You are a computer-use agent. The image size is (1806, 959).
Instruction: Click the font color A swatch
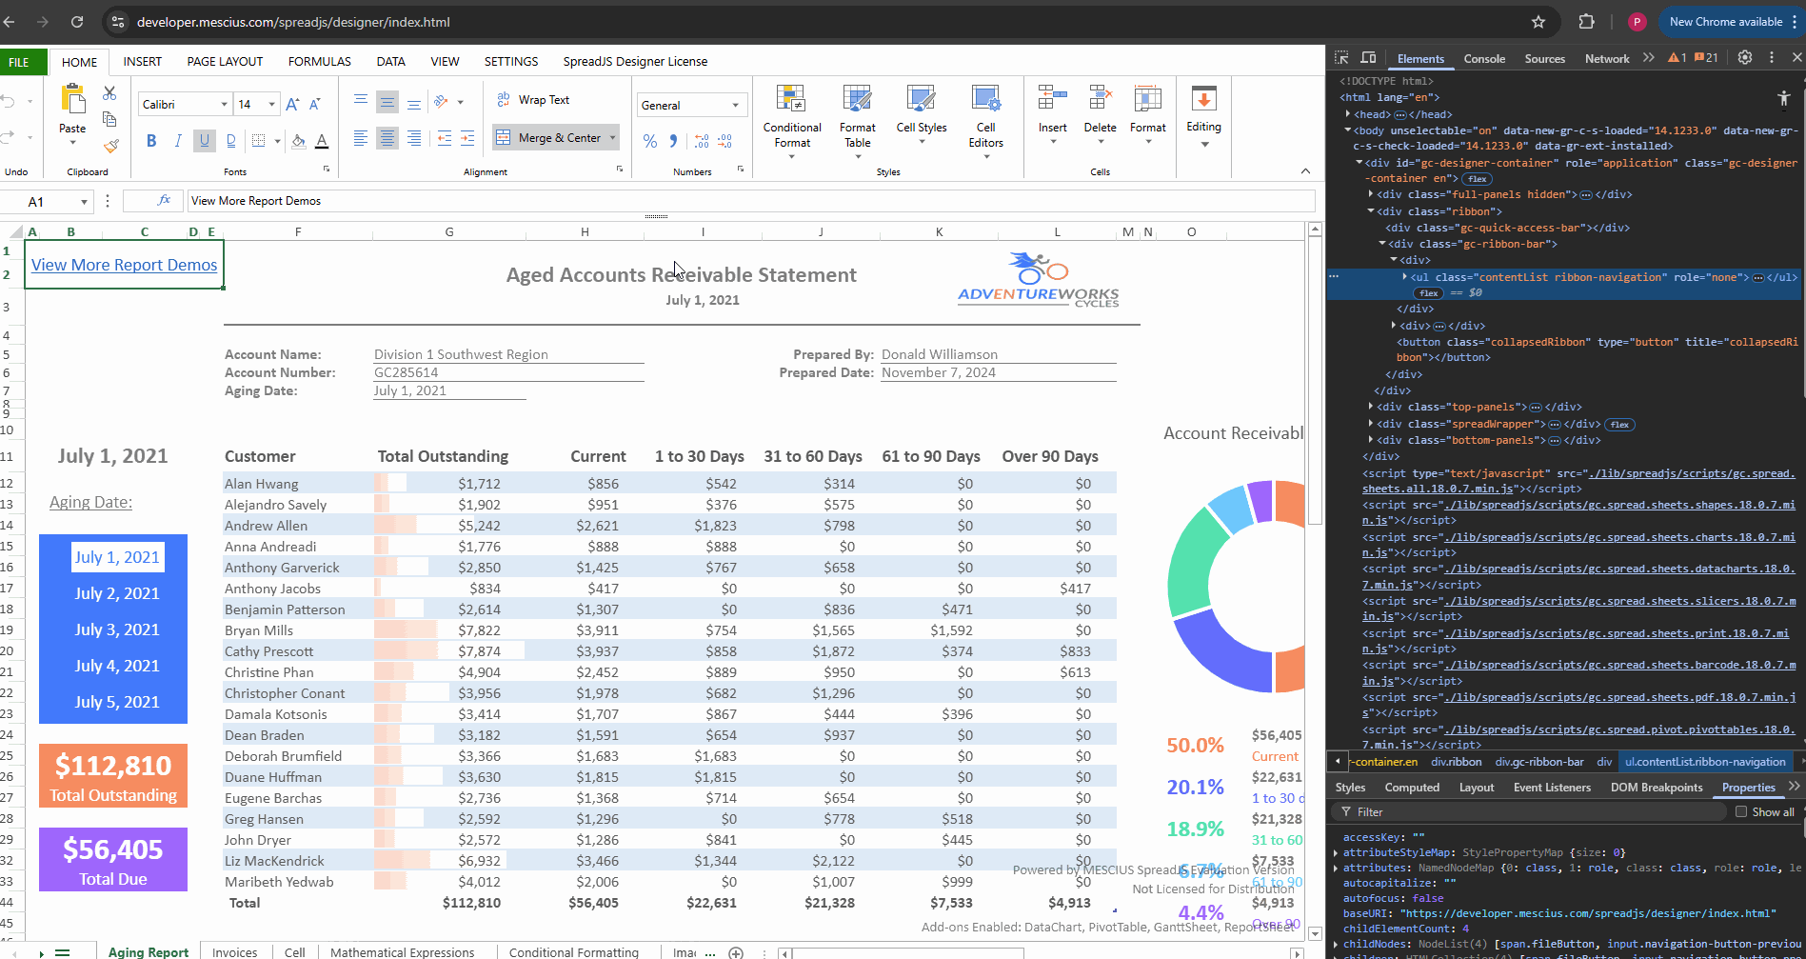click(x=322, y=141)
